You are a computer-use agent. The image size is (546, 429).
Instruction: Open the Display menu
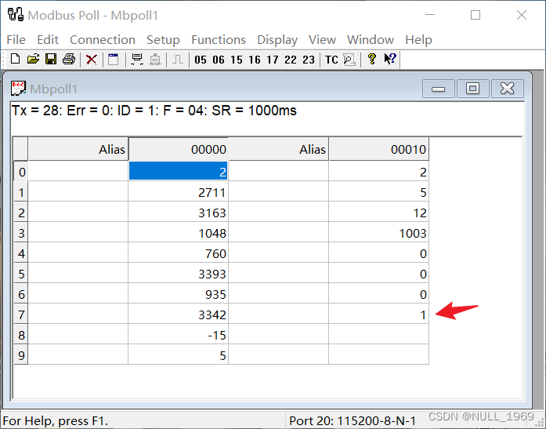277,40
